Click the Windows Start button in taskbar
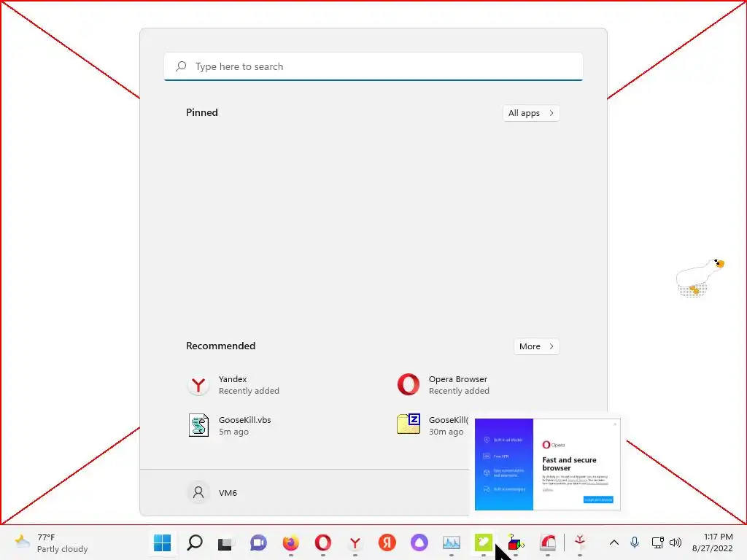The height and width of the screenshot is (560, 747). [162, 542]
